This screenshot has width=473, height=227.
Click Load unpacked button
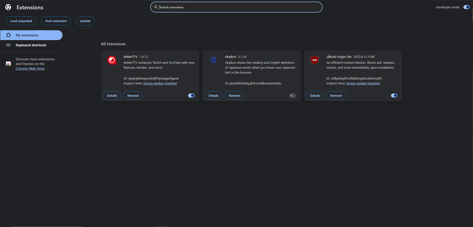pyautogui.click(x=21, y=21)
